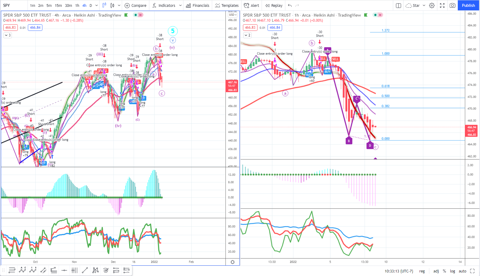
Task: Select the horizontal lines drawing tool in favorites bar
Action: [x=12, y=270]
